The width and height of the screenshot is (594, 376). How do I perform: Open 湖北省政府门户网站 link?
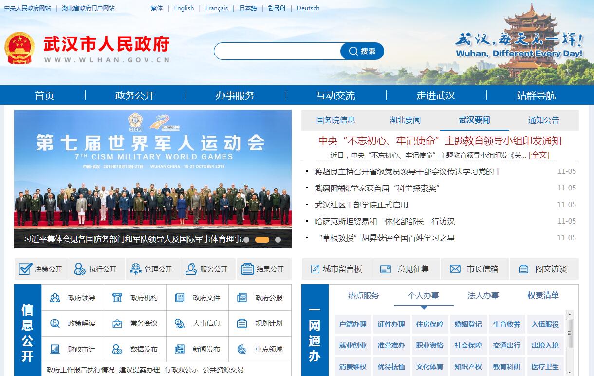point(88,8)
